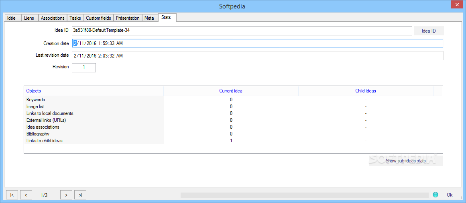The width and height of the screenshot is (466, 203).
Task: Select the Image list row
Action: click(x=233, y=107)
